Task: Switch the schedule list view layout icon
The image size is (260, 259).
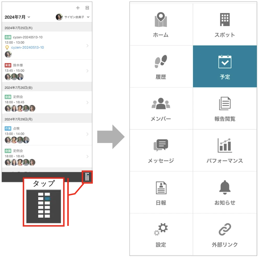Action: [x=87, y=8]
